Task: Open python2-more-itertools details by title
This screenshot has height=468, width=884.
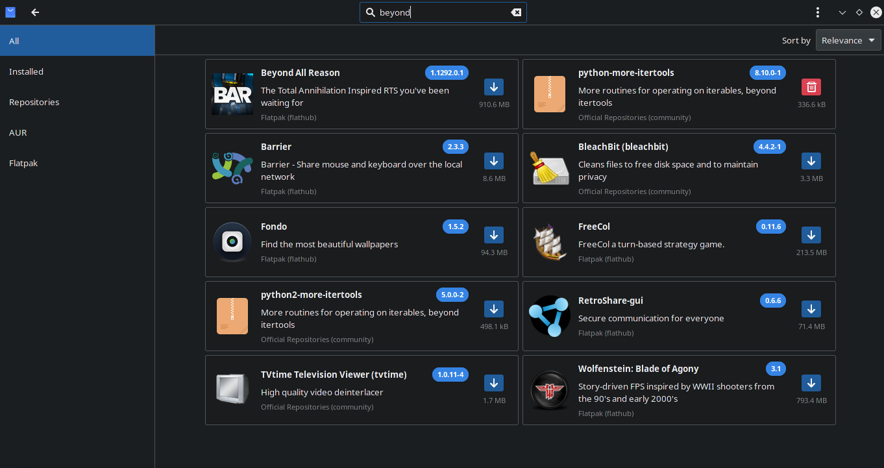Action: pyautogui.click(x=312, y=295)
